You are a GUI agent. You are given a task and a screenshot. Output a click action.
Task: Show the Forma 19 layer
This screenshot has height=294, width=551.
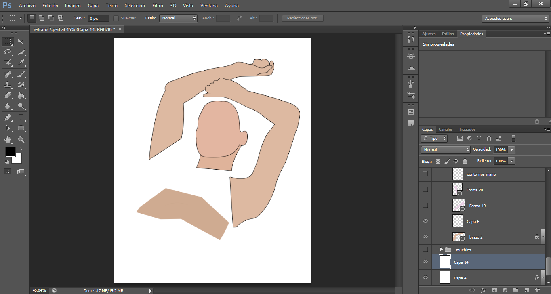425,205
